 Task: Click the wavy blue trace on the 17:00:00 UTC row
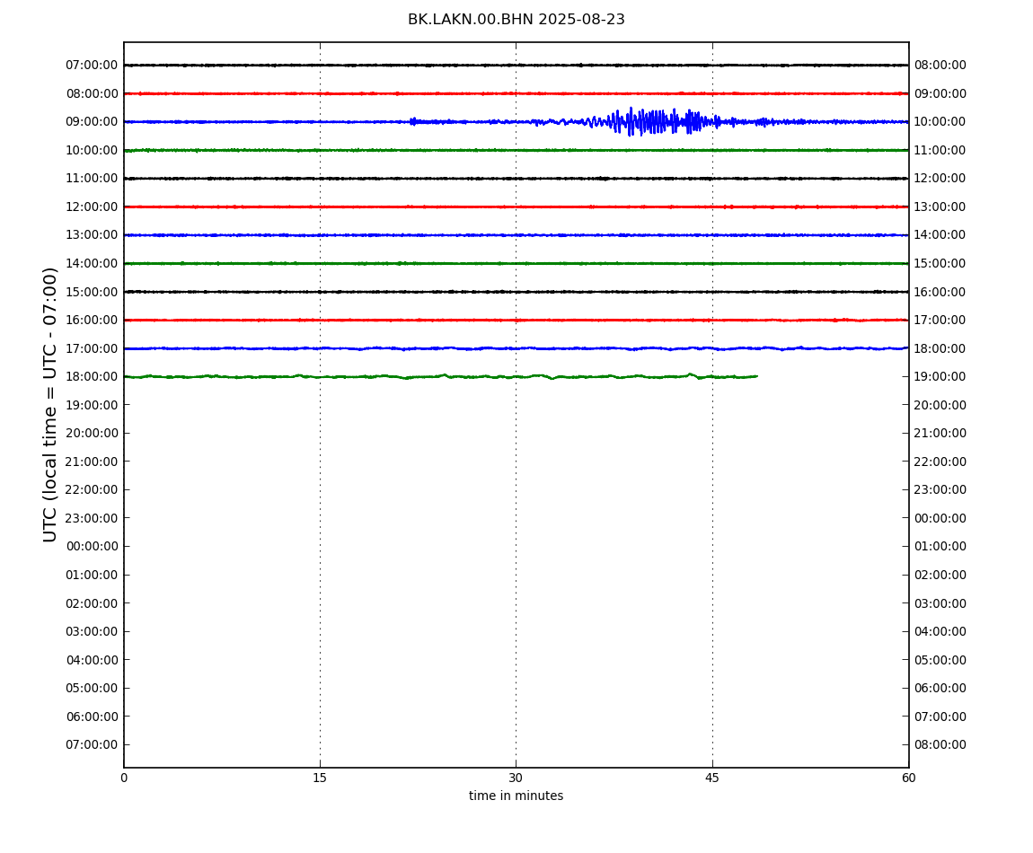point(516,348)
